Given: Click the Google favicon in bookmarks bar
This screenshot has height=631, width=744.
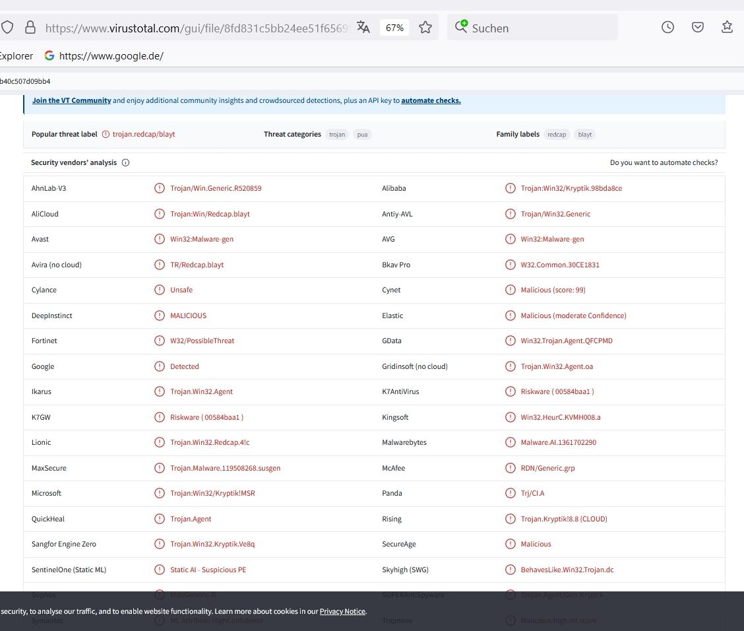Looking at the screenshot, I should [x=49, y=55].
